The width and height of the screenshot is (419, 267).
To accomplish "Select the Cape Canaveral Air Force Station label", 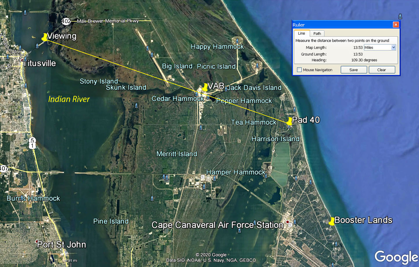I will tap(217, 225).
